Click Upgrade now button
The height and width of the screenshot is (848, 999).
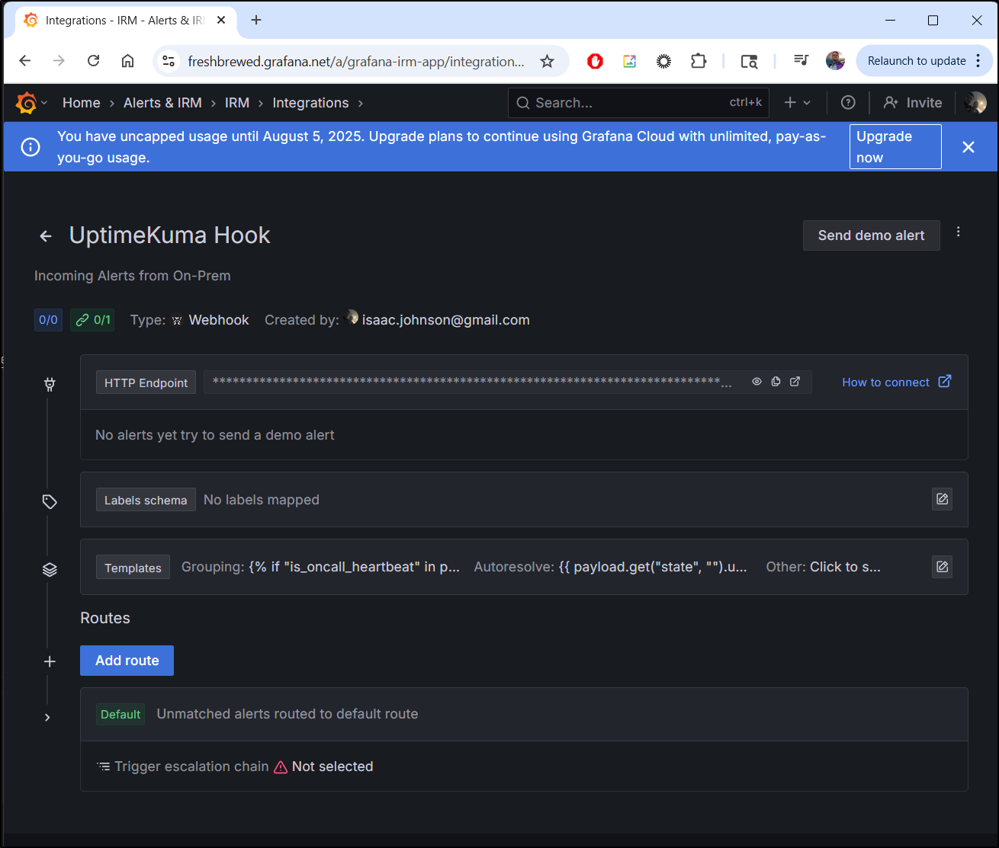pos(895,146)
